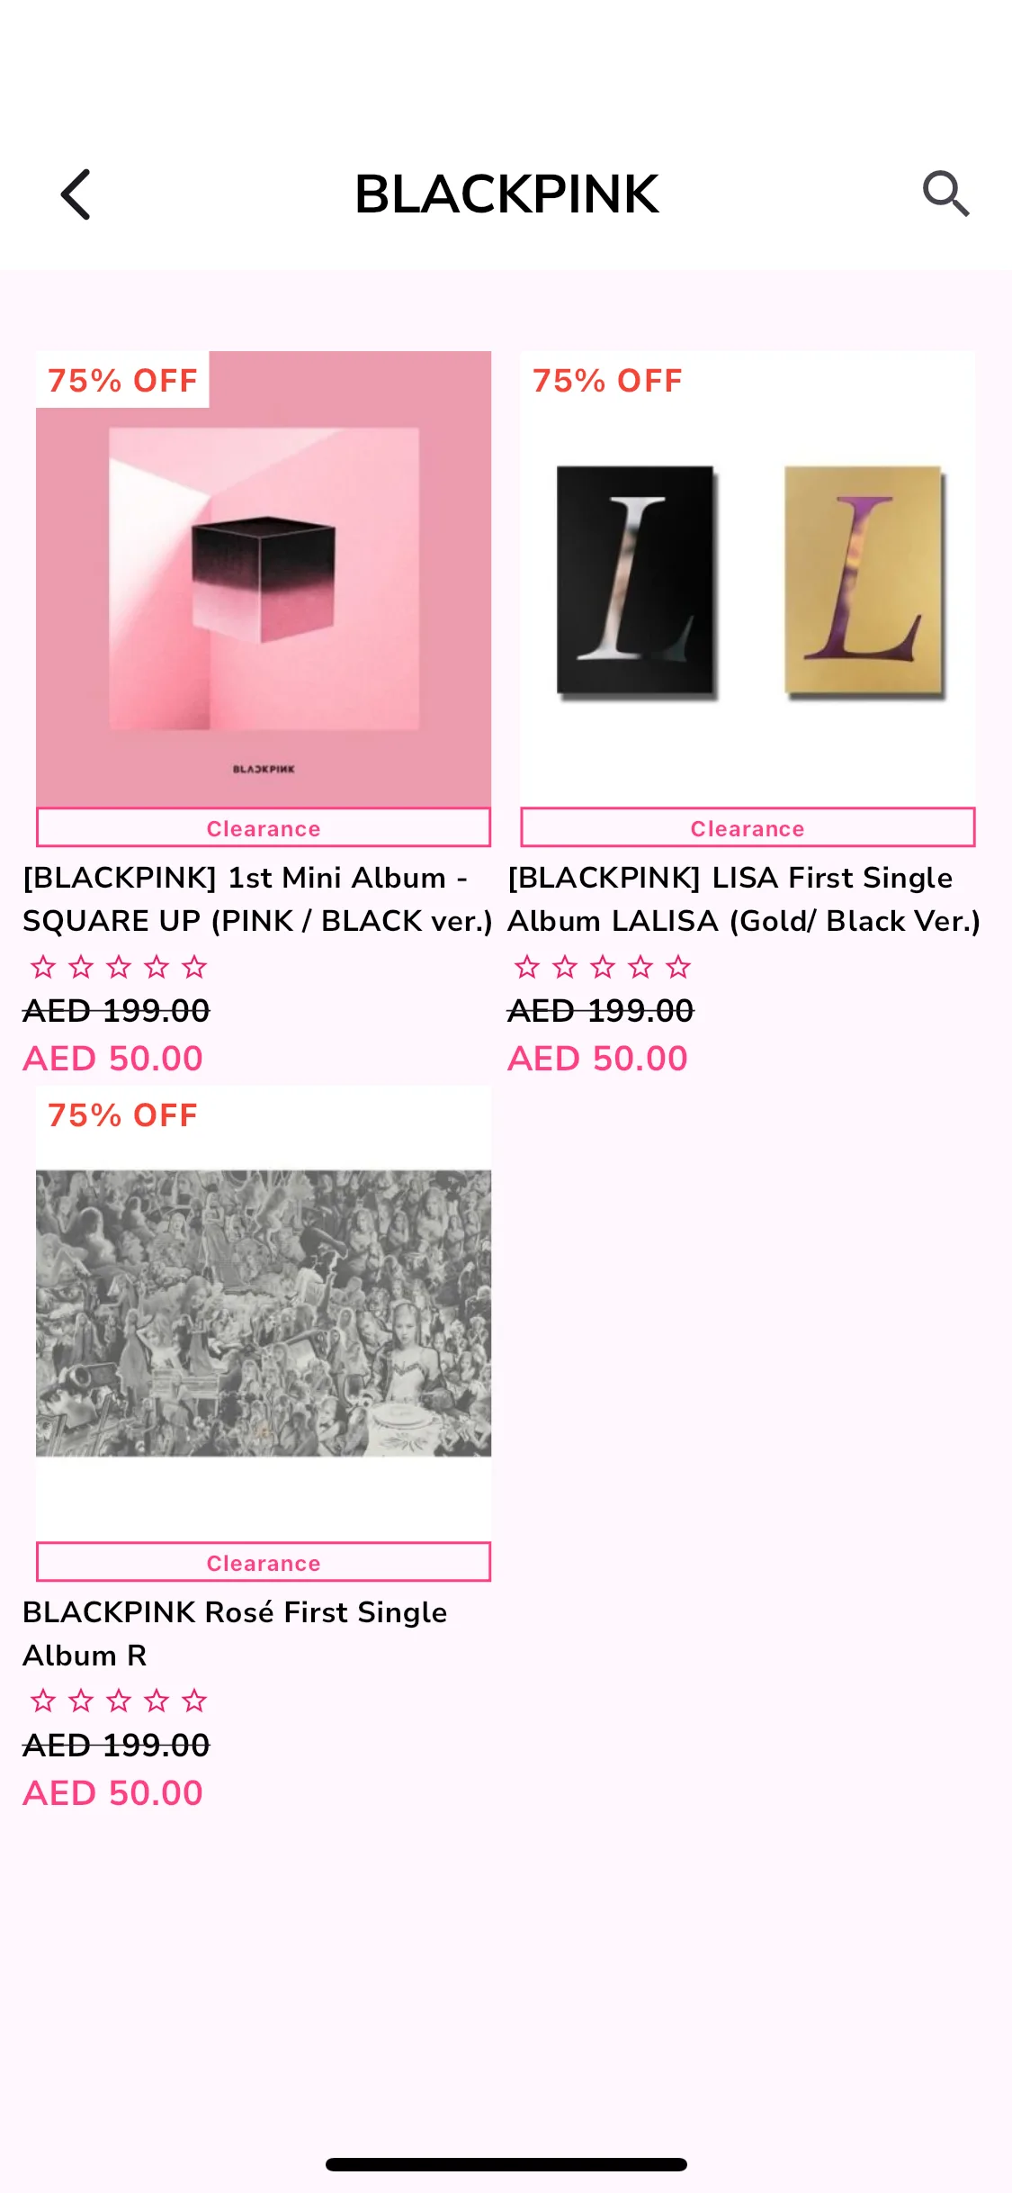Rate SQUARE UP album fifth star
The height and width of the screenshot is (2193, 1012).
pos(194,968)
